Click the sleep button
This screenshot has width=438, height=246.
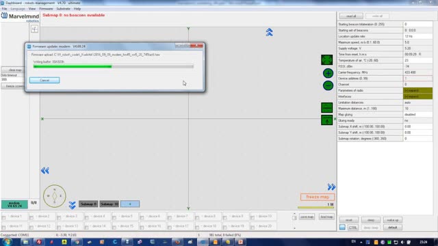click(371, 220)
